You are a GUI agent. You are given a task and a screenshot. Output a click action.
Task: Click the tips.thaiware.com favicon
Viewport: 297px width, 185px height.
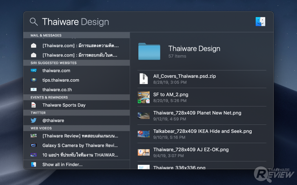point(33,80)
